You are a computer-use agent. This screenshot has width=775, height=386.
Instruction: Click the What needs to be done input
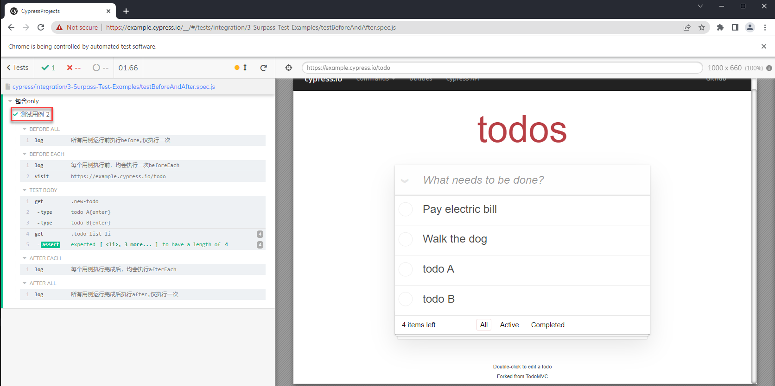522,180
